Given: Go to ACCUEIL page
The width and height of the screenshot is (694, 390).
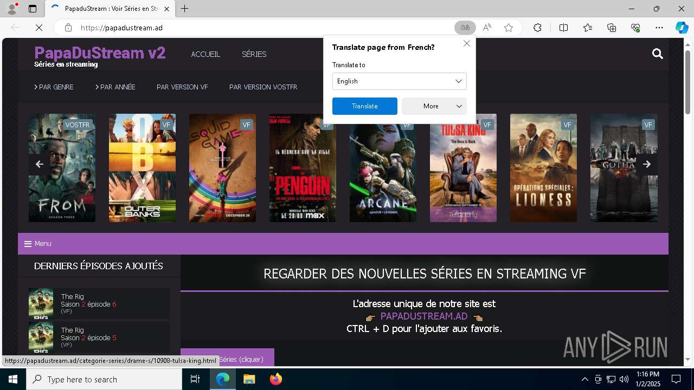Looking at the screenshot, I should 205,54.
